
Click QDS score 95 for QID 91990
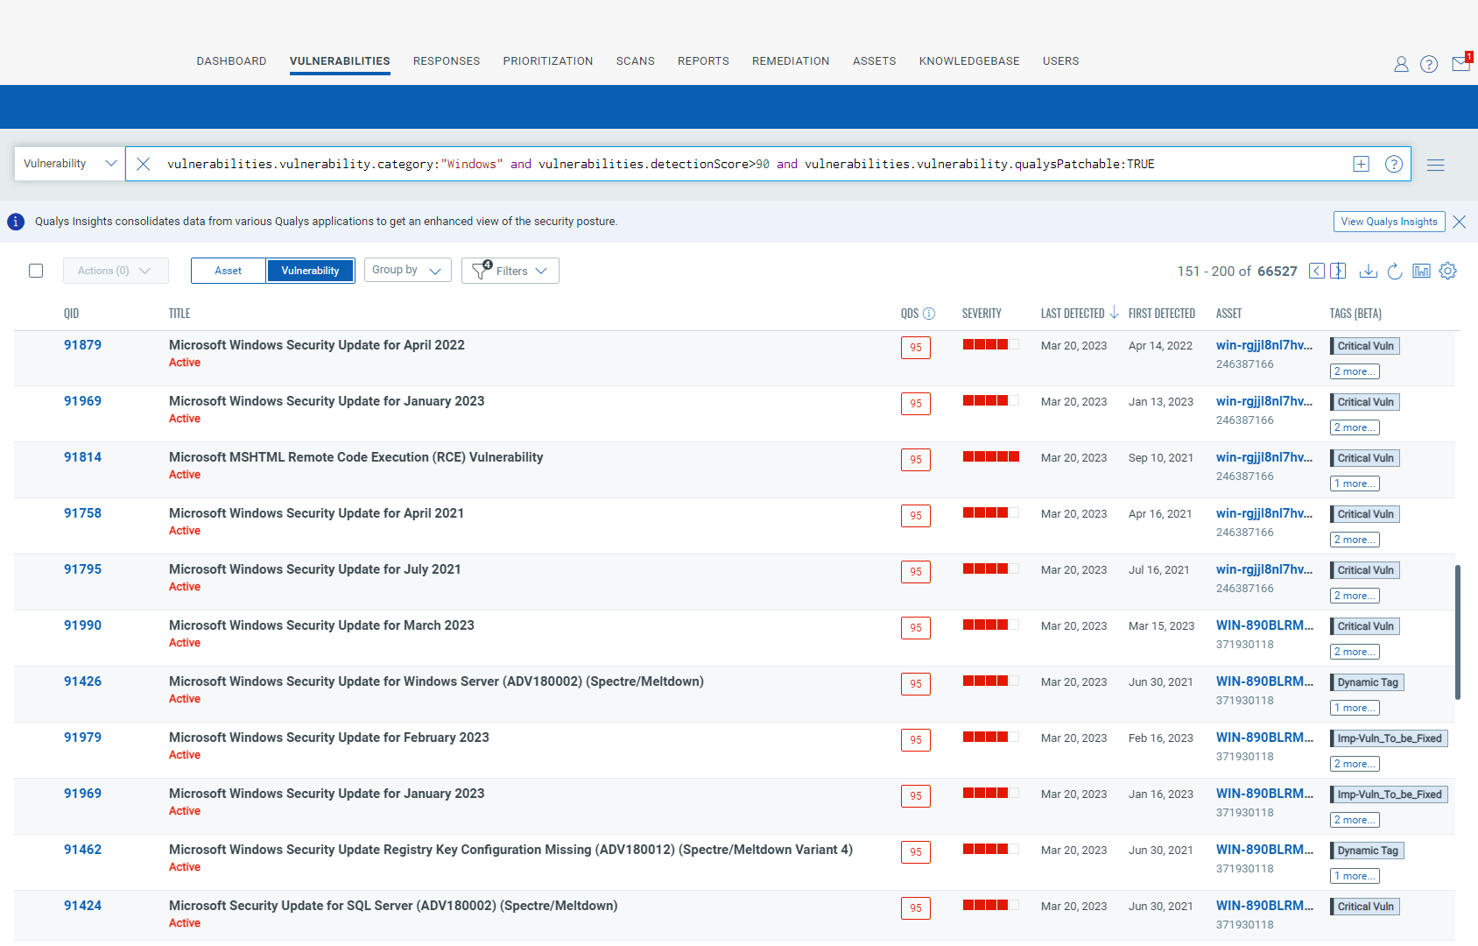point(916,628)
